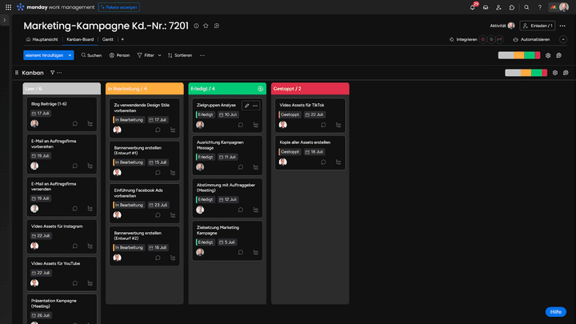Edit Zielgruppen Analyse card pencil icon
Image resolution: width=576 pixels, height=324 pixels.
click(x=247, y=106)
